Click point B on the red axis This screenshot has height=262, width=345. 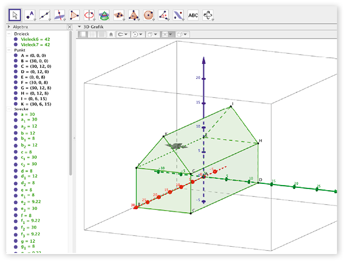click(x=136, y=207)
